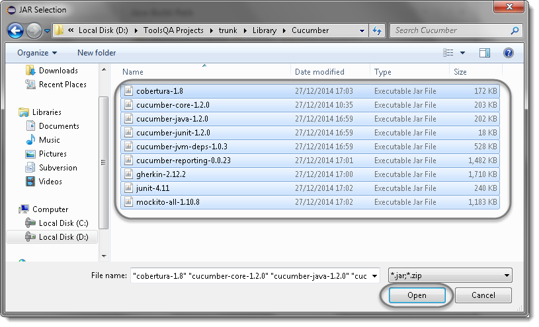Open the help question mark icon
539x327 pixels.
pos(509,53)
